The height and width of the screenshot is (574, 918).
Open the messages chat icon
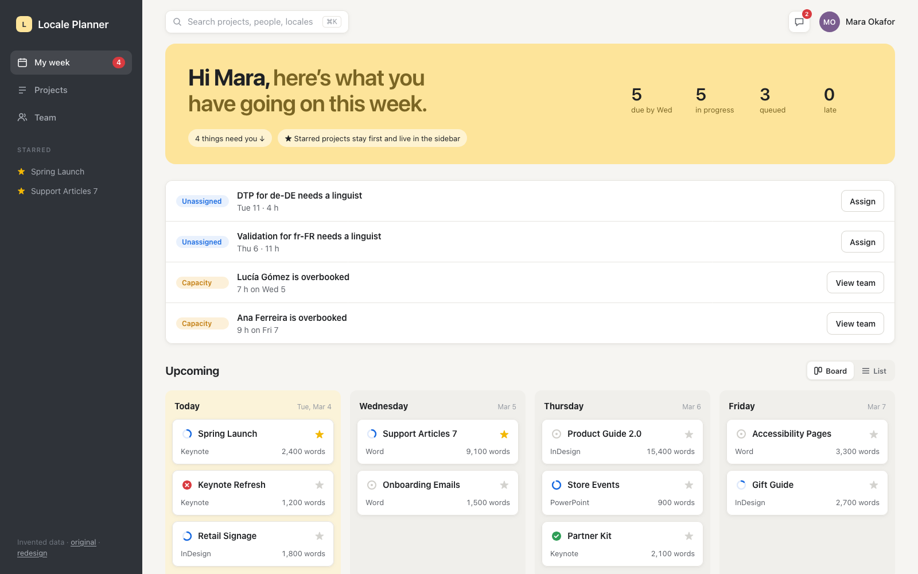(x=799, y=22)
